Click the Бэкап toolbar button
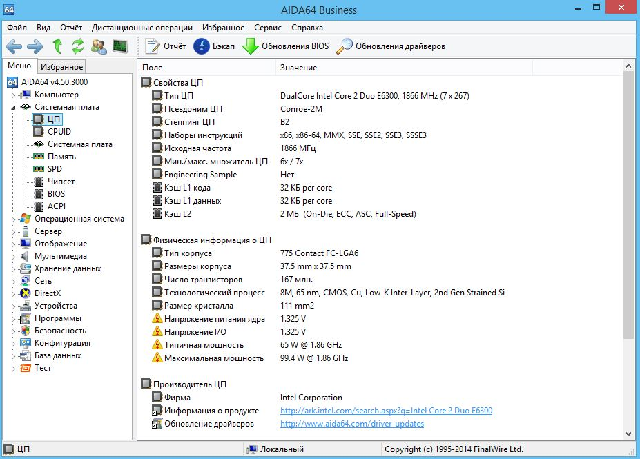 tap(214, 46)
